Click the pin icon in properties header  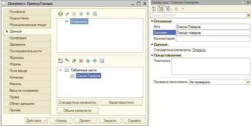[243, 2]
